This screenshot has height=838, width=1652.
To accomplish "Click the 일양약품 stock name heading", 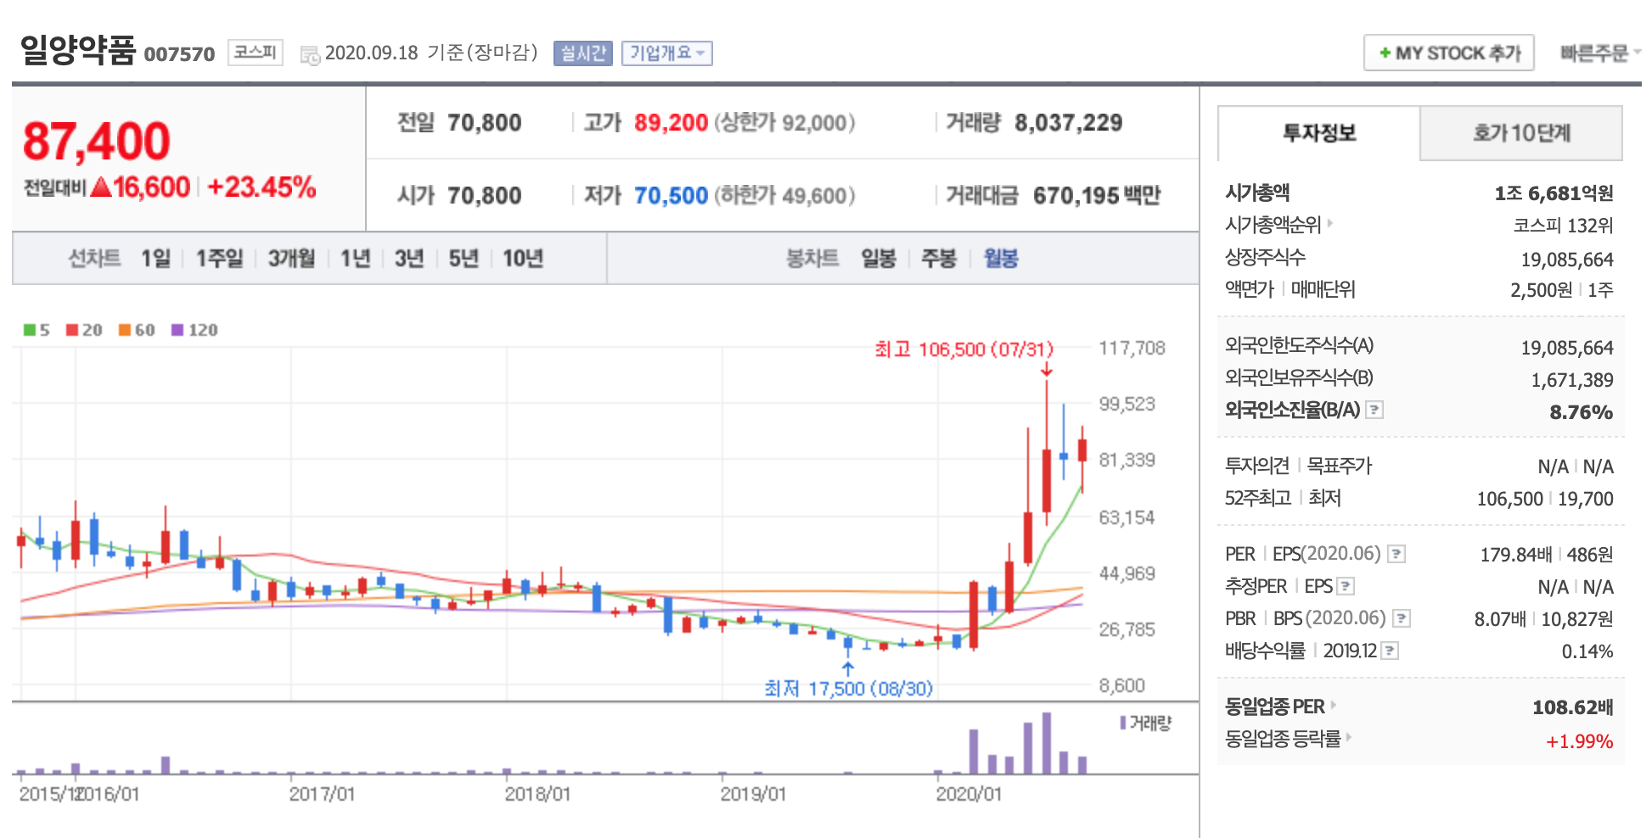I will (77, 50).
